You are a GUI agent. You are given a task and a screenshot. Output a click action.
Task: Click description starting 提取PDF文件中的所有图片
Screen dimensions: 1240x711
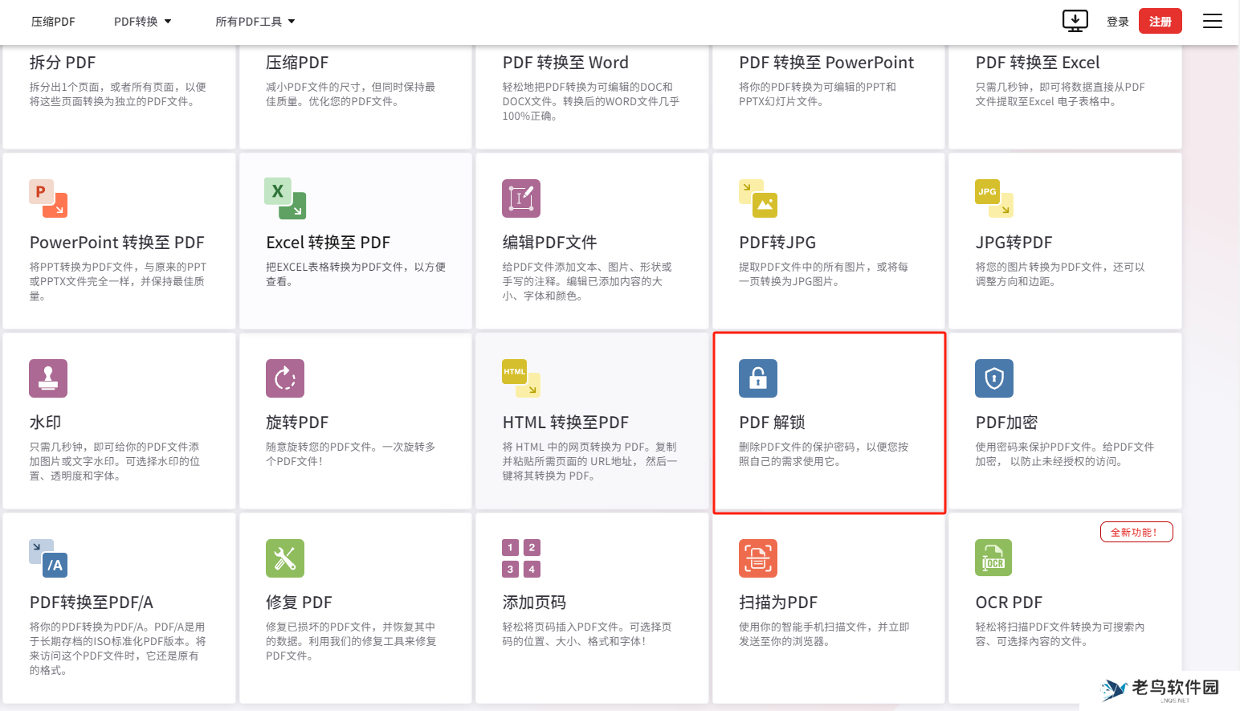(824, 274)
